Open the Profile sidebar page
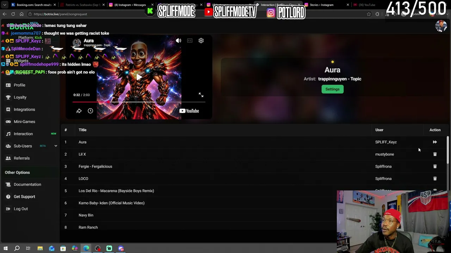The width and height of the screenshot is (451, 253). pos(19,85)
